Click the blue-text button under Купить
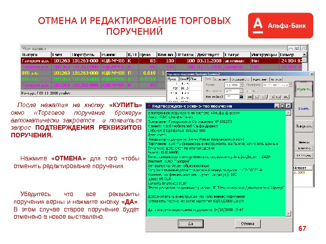Screen dimensions: 326x244 pos(304,108)
